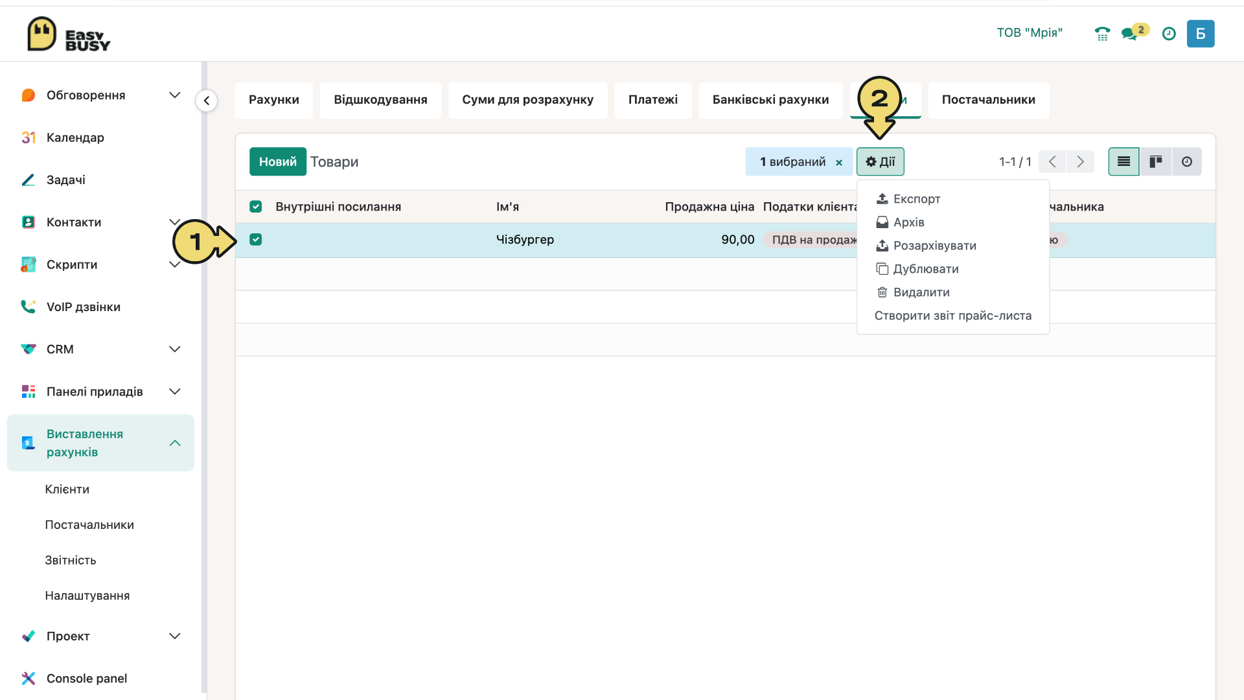
Task: Switch to kanban view icon
Action: pos(1155,161)
